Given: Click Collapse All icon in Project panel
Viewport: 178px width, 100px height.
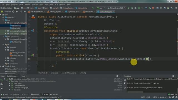Looking at the screenshot, I should pos(17,12).
